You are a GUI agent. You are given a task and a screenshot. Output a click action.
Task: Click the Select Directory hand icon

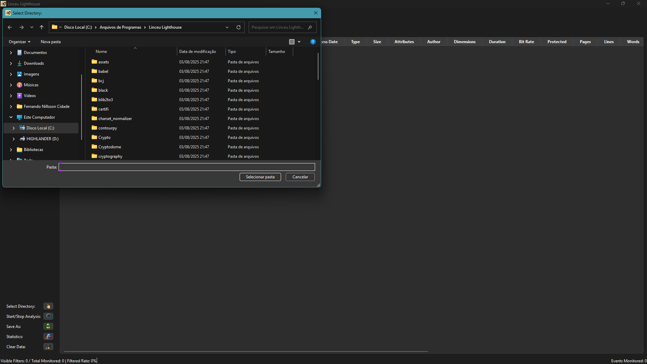click(x=48, y=306)
